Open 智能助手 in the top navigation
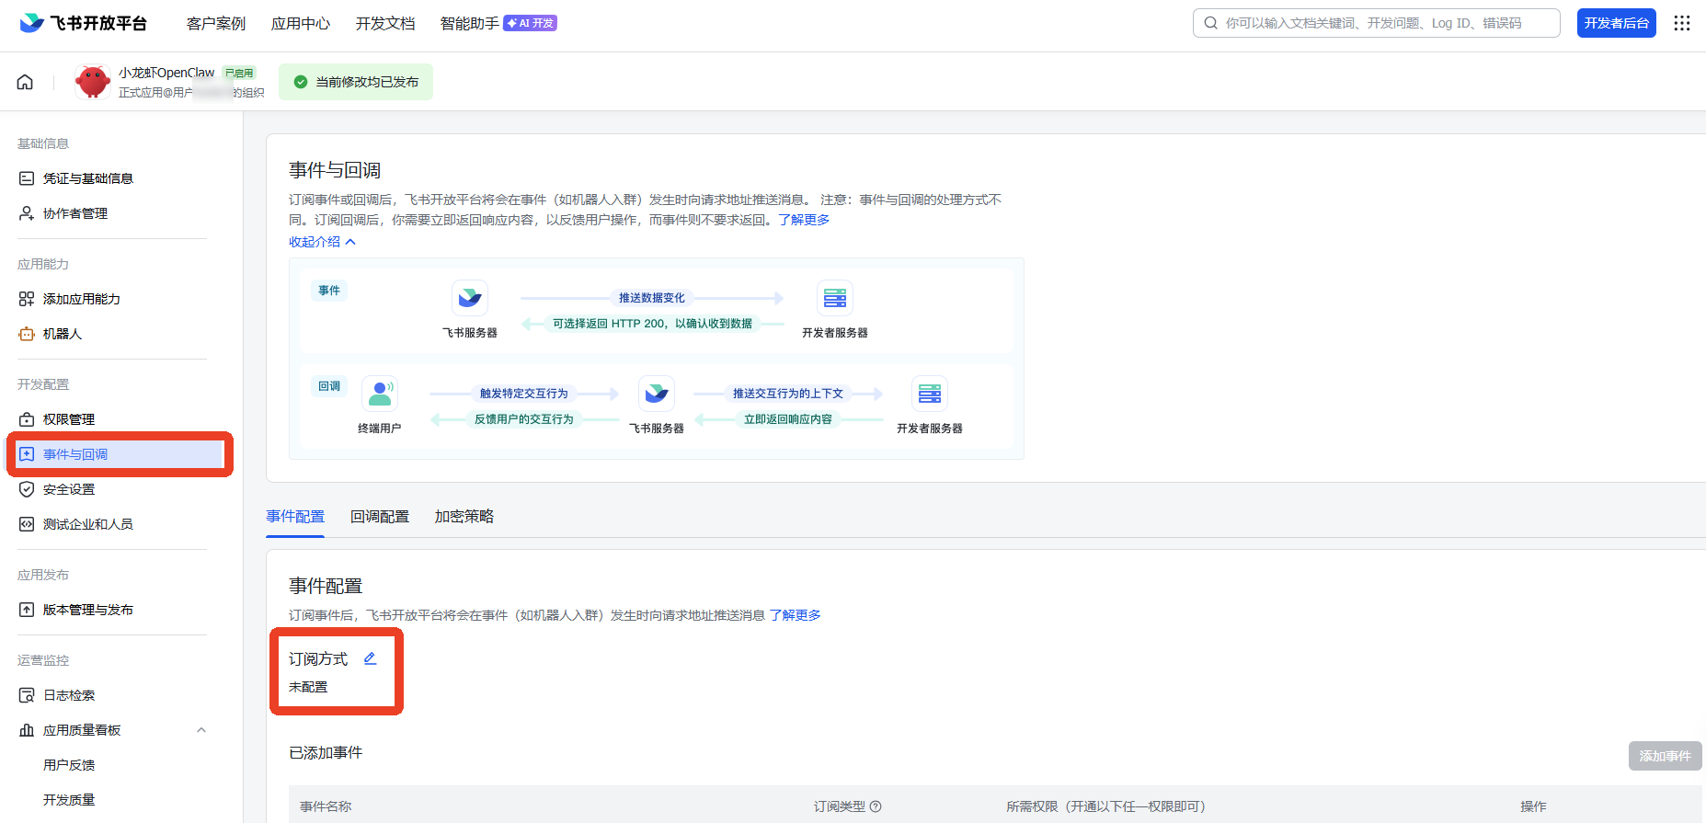Screen dimensions: 1706x823 [469, 23]
